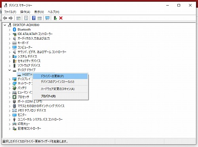Expand the プロセッサ category

[x=10, y=97]
